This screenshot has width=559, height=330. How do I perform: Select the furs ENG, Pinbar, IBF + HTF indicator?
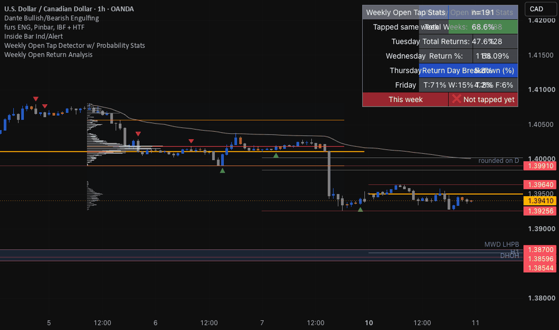[x=44, y=27]
